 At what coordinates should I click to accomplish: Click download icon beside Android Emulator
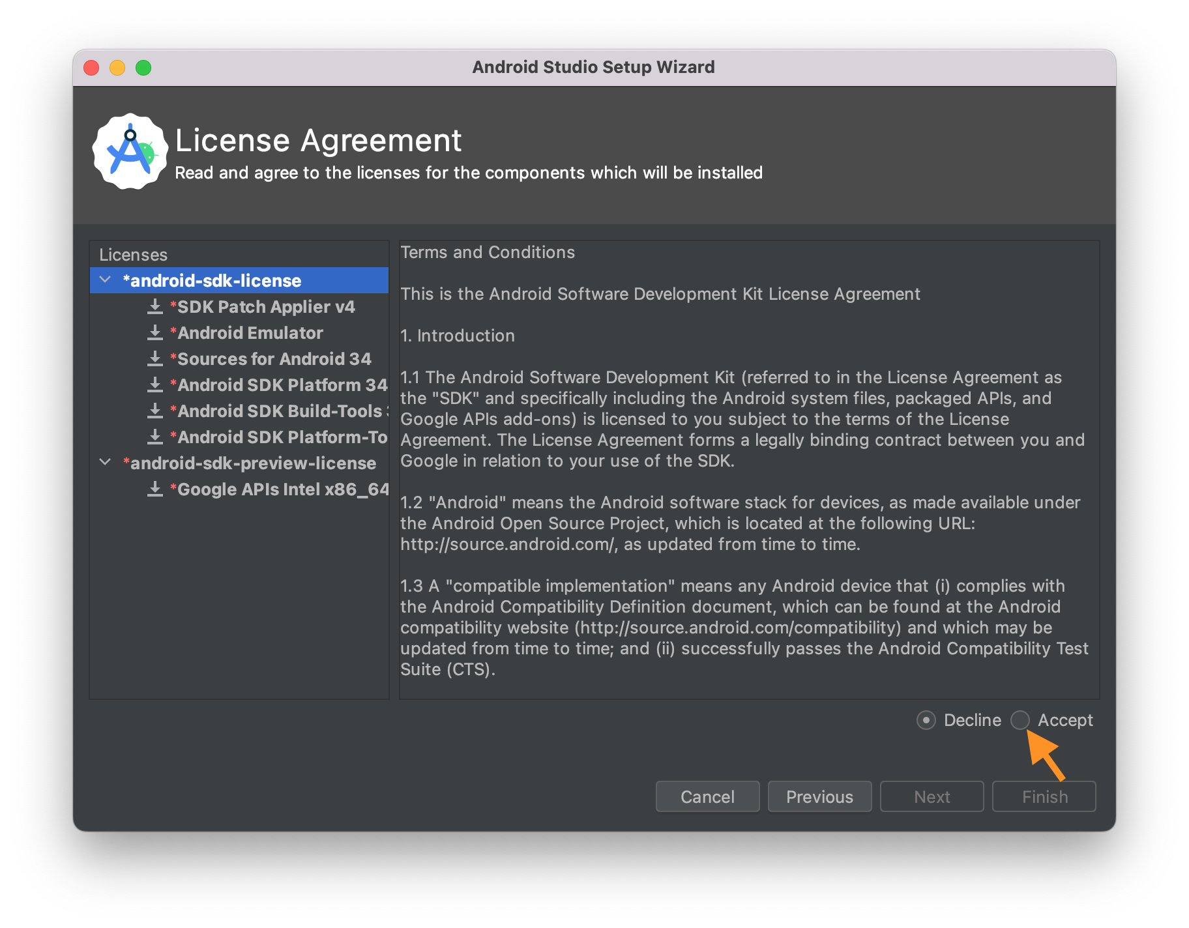[155, 332]
